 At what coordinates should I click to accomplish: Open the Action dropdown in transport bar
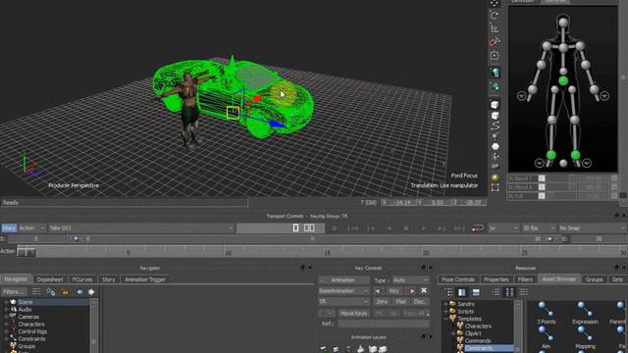(32, 228)
